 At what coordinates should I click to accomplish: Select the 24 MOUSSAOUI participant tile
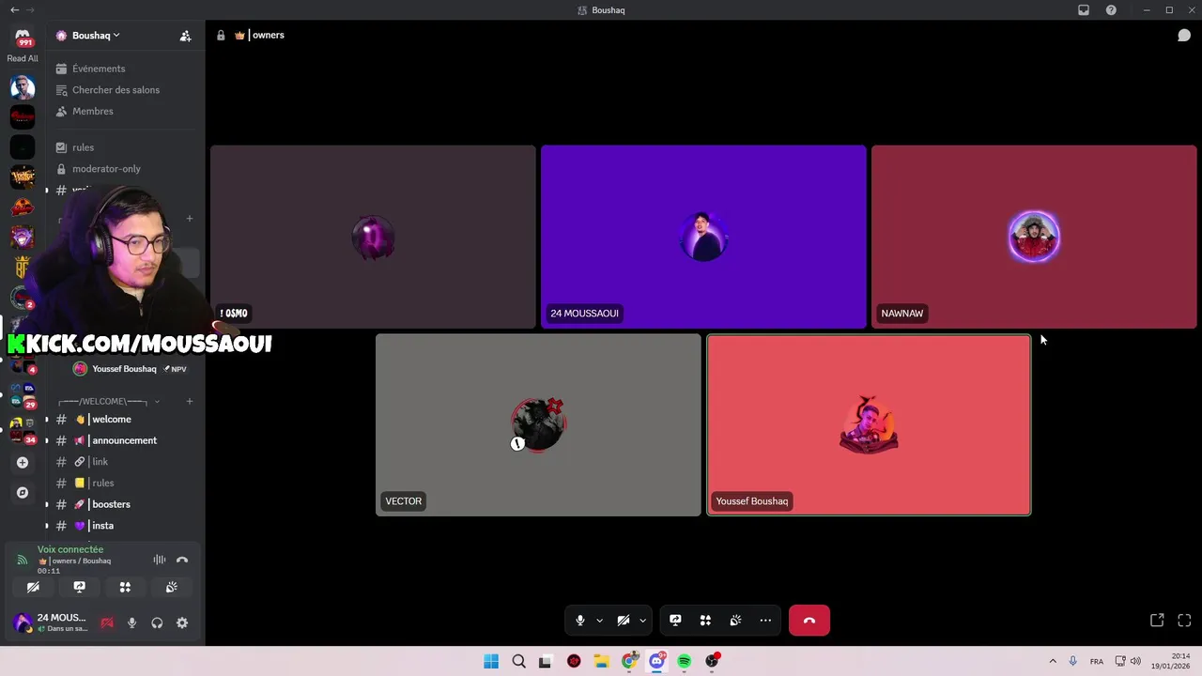coord(703,237)
